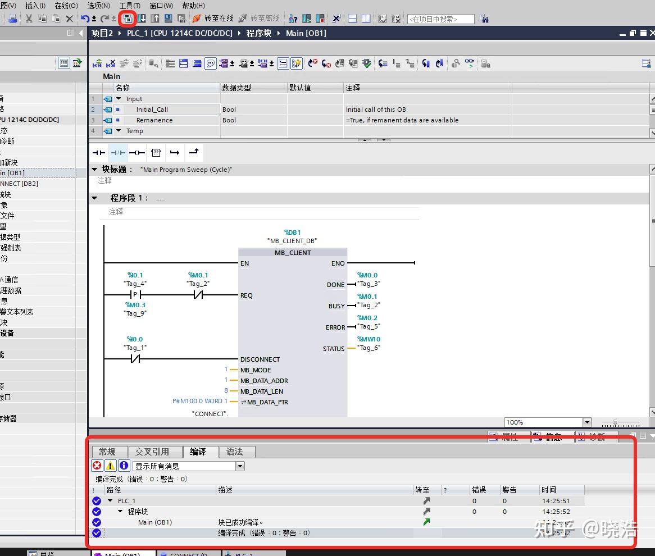655x556 pixels.
Task: Open the 100% zoom level dropdown
Action: [588, 422]
